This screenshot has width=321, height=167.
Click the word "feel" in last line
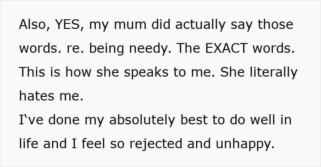click(94, 144)
